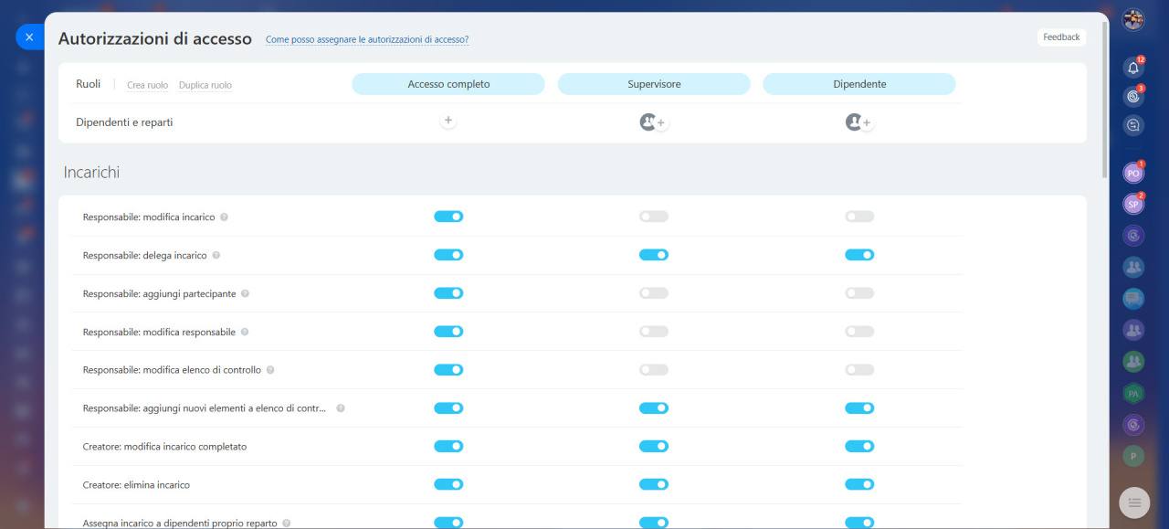
Task: Open the PA green chat avatar
Action: (1133, 393)
